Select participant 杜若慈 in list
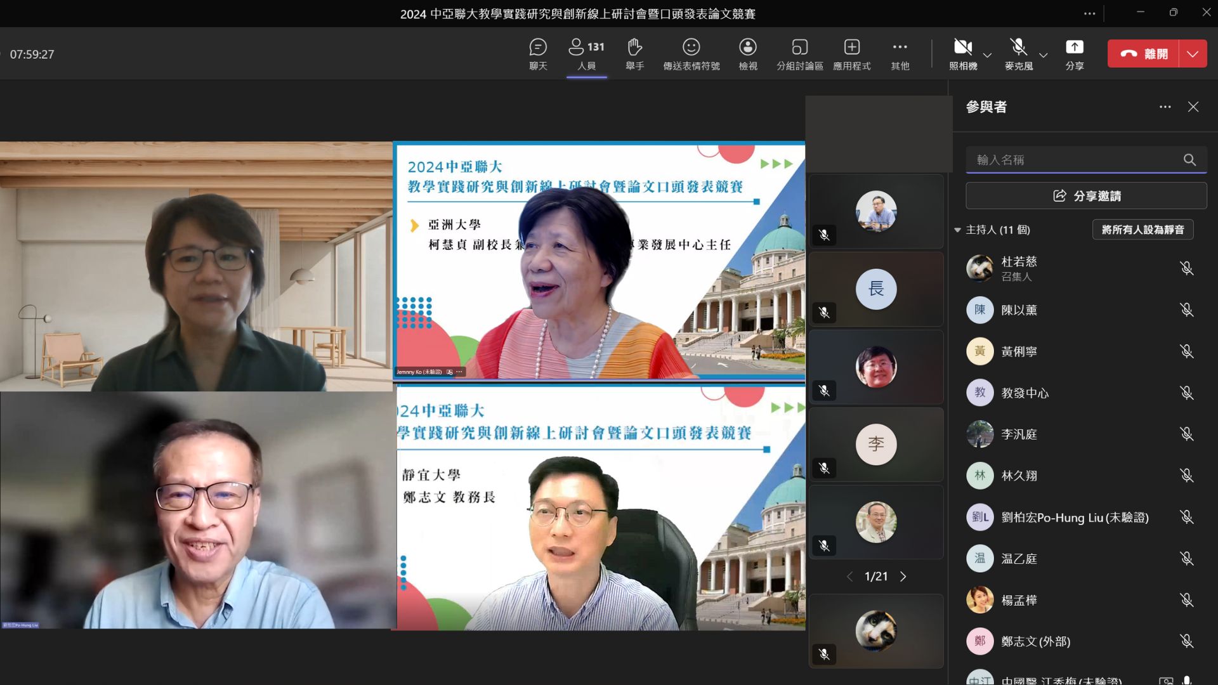This screenshot has height=685, width=1218. 1078,268
